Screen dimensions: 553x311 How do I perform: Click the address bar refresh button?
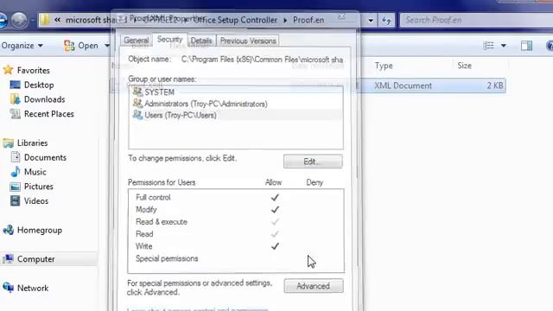[x=386, y=21]
